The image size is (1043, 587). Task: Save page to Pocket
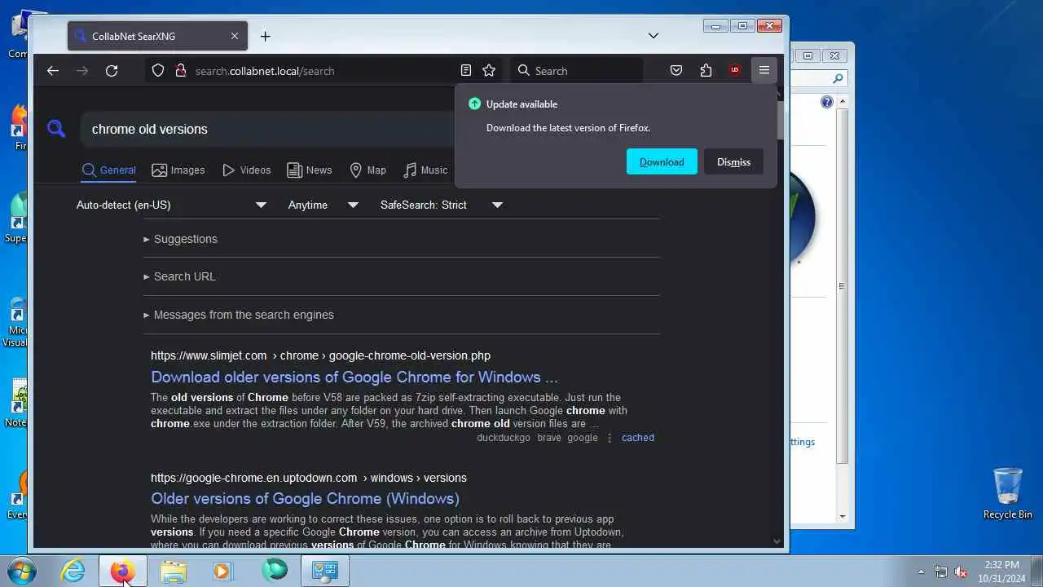676,71
